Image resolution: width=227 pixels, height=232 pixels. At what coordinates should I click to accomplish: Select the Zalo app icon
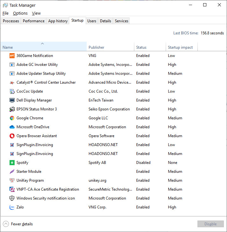click(12, 207)
